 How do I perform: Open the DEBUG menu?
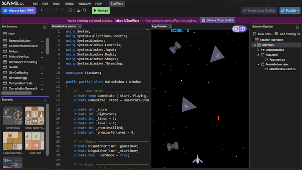tap(69, 3)
